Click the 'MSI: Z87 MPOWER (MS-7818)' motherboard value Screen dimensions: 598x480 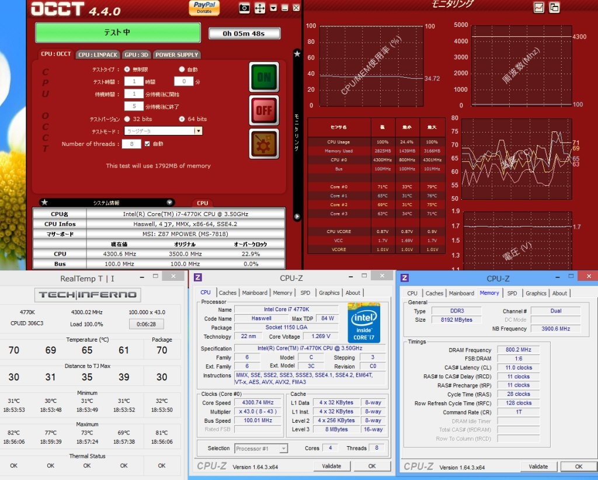click(185, 234)
